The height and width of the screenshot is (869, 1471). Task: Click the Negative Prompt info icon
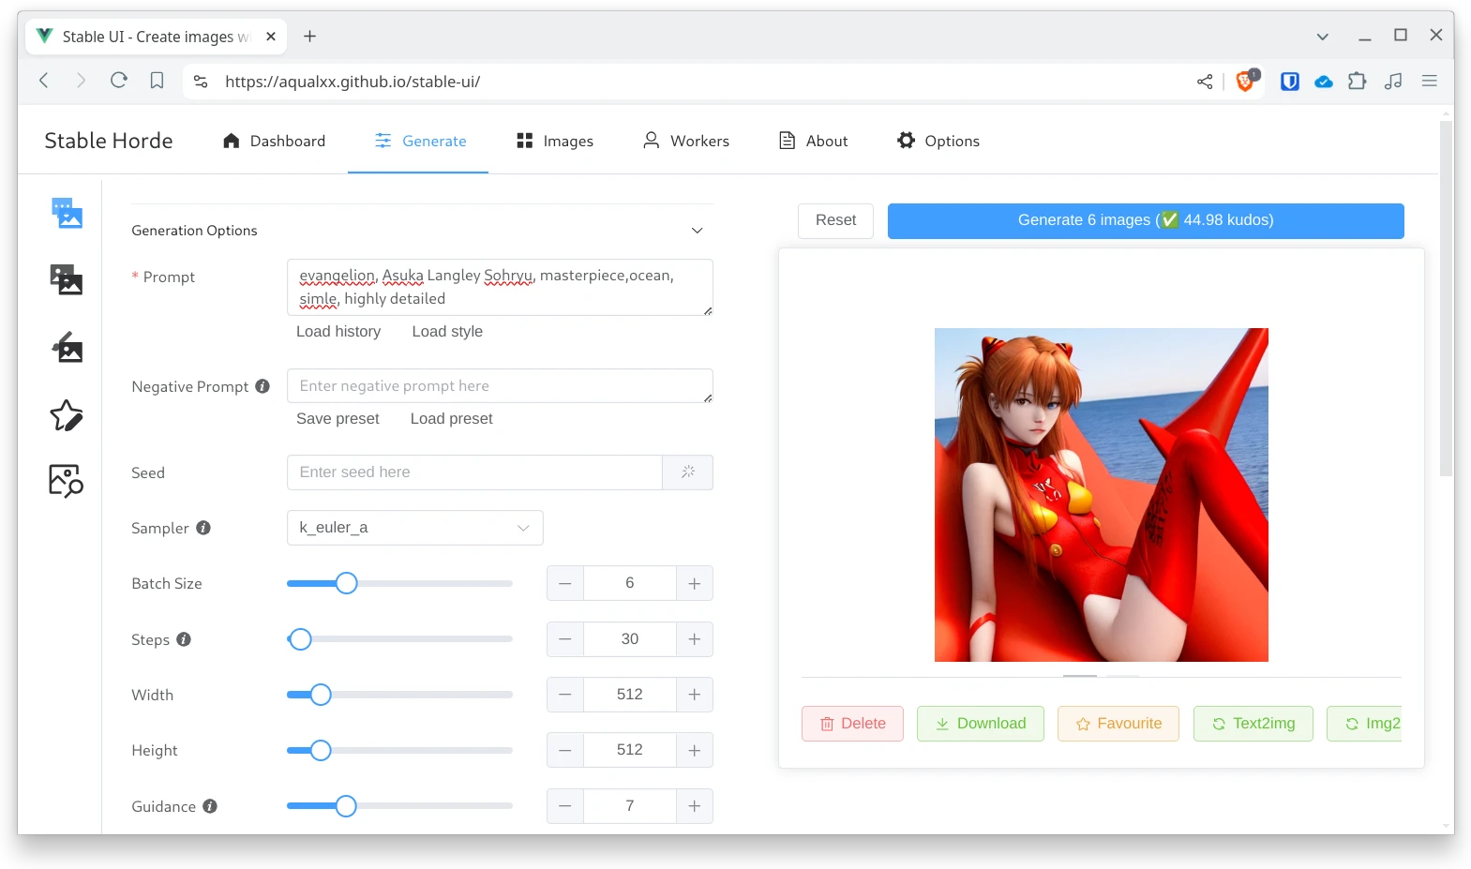click(263, 386)
